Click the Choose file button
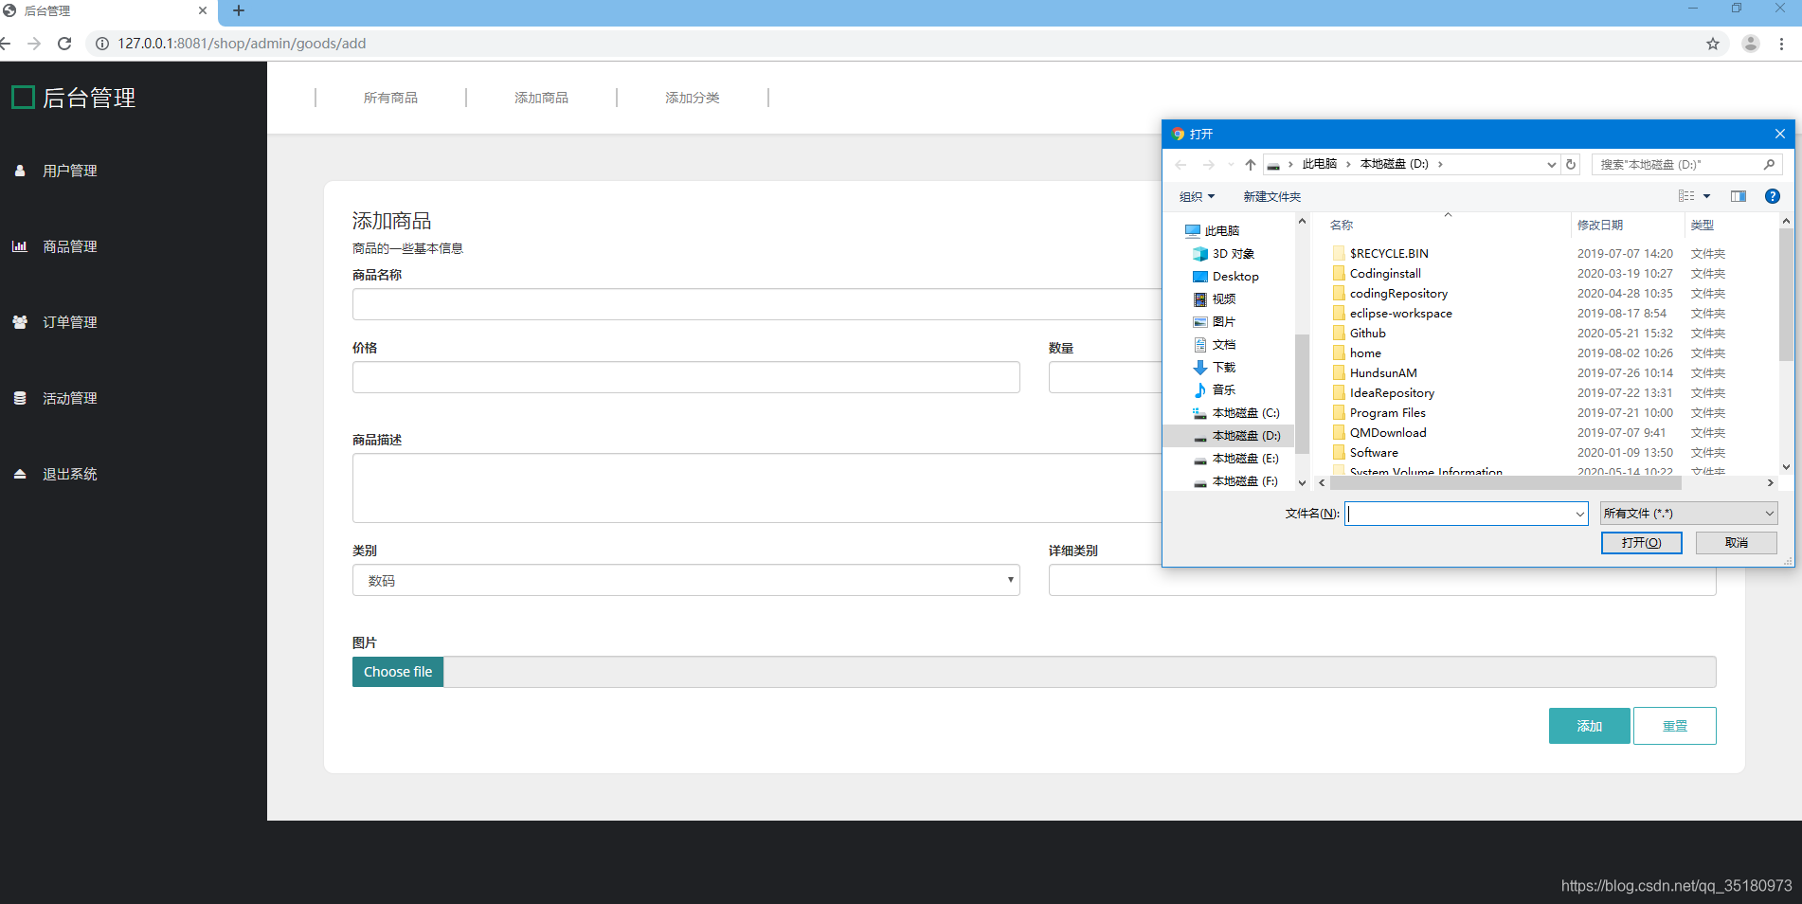This screenshot has height=904, width=1802. click(x=398, y=672)
